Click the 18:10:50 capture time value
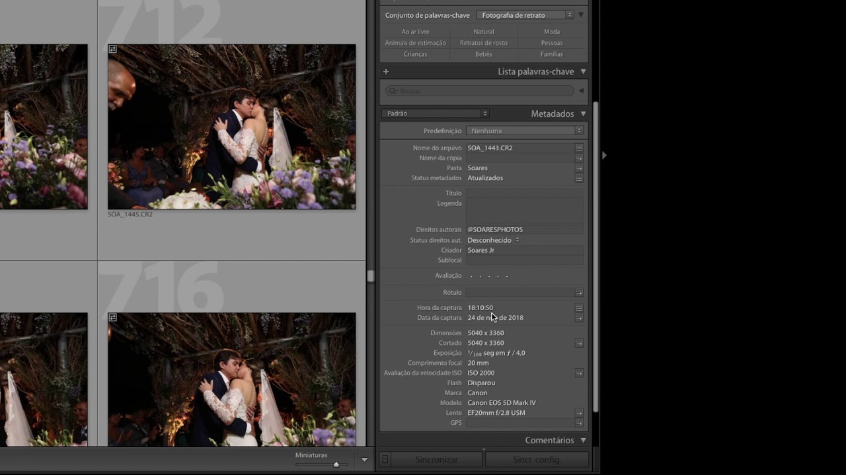846x475 pixels. [480, 307]
